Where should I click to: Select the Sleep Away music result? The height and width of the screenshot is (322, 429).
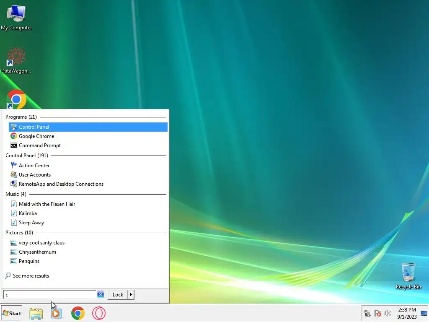coord(88,223)
